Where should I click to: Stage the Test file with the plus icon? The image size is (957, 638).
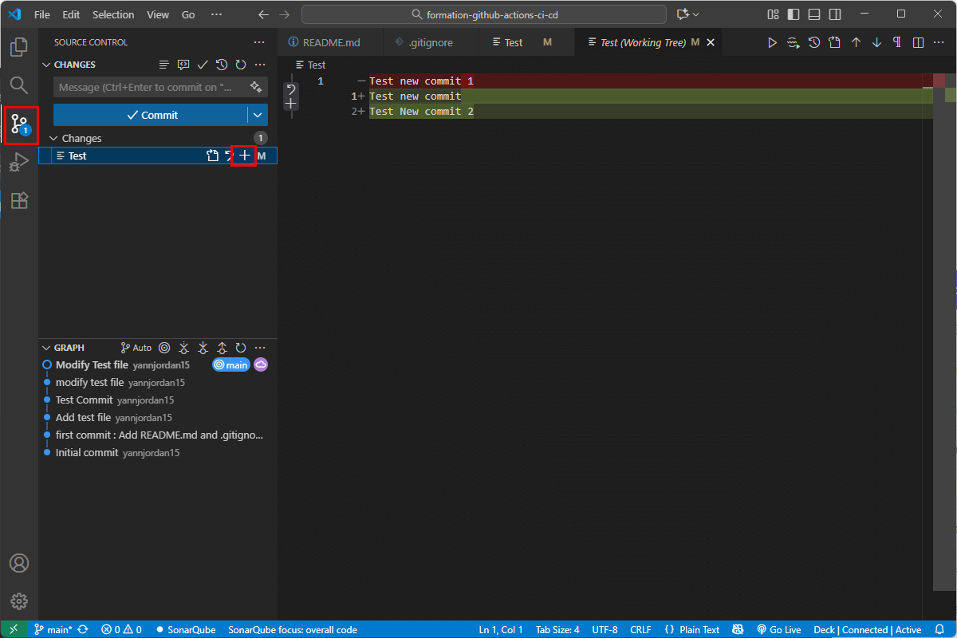point(243,156)
